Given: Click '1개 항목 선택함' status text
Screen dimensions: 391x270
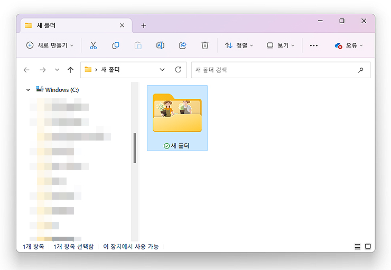Looking at the screenshot, I should pos(73,247).
